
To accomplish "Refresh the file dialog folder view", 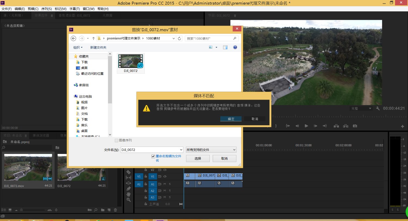I will tap(180, 39).
